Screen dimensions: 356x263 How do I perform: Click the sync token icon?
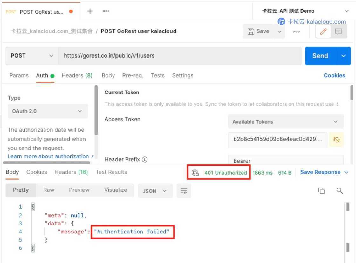point(336,140)
